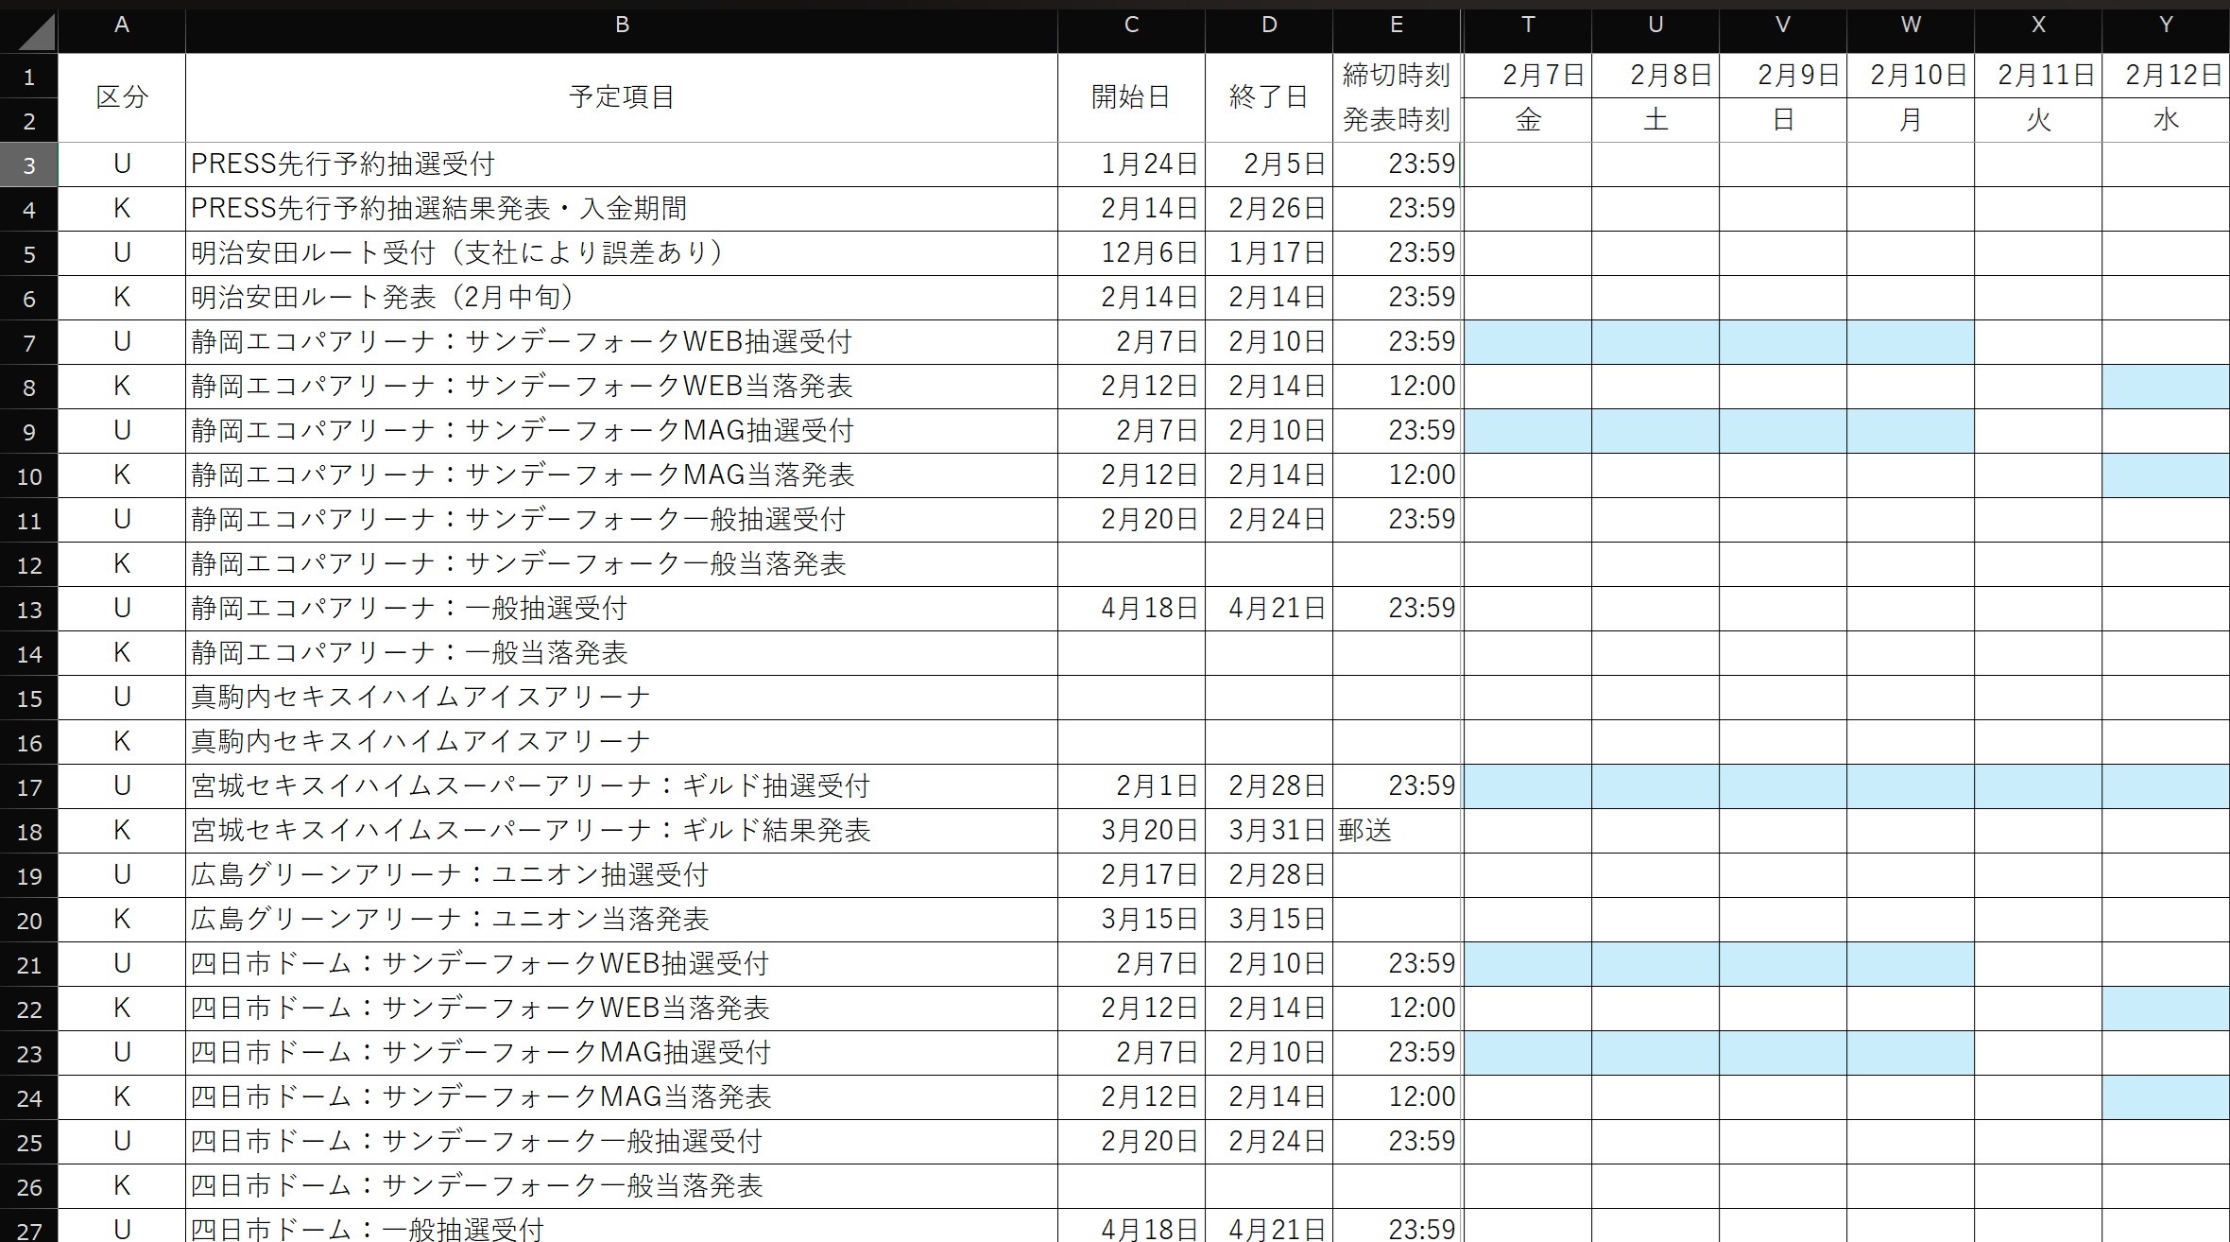Select cell 広島グリーンアリーナ：ユニオン当落発表
The height and width of the screenshot is (1242, 2230).
tap(622, 920)
